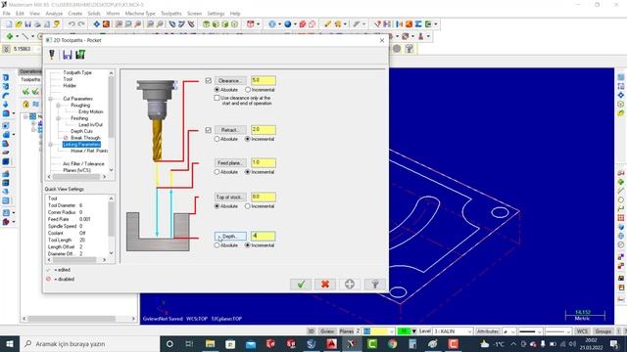Screen dimensions: 627x352
Task: Click the dialog help question mark button
Action: pyautogui.click(x=375, y=285)
